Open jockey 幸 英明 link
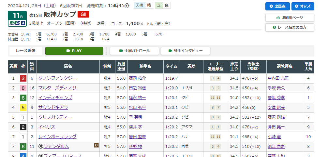Screen dimensions: 328x157 (x=135, y=117)
